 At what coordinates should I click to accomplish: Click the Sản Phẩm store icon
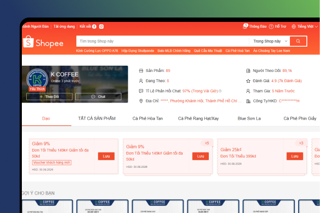coord(141,71)
